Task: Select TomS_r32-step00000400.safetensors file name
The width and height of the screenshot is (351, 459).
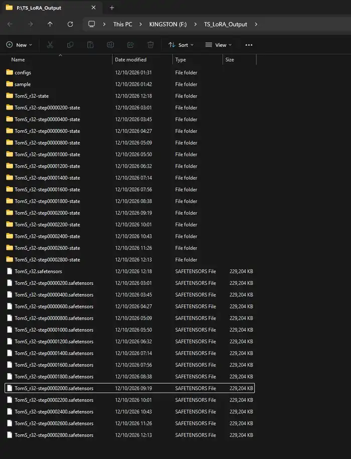Action: [54, 295]
